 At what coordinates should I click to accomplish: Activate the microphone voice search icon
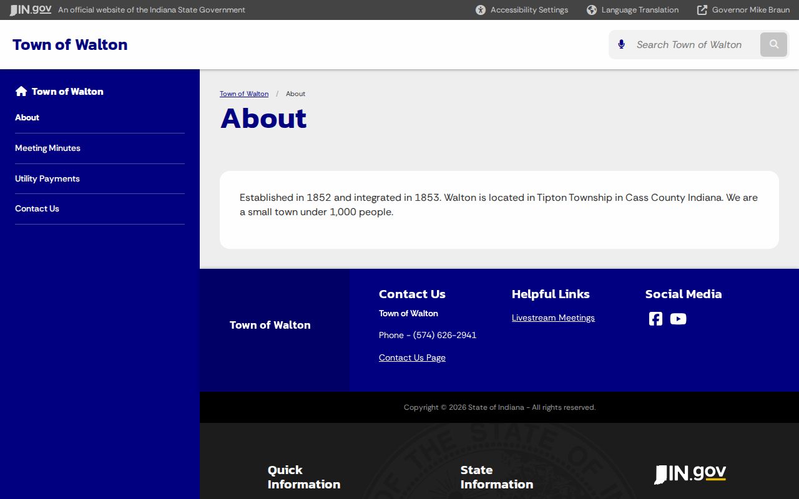[621, 44]
